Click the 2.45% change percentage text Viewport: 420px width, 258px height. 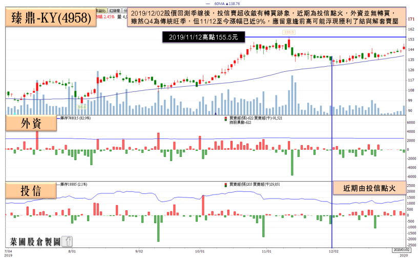(x=109, y=17)
